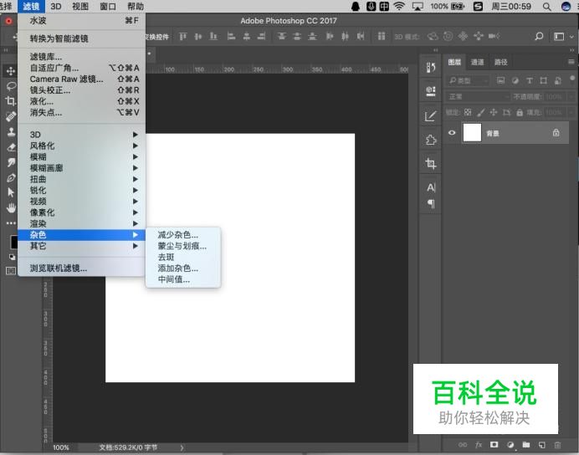Click the delete layer trash icon
This screenshot has width=579, height=455.
click(x=557, y=445)
